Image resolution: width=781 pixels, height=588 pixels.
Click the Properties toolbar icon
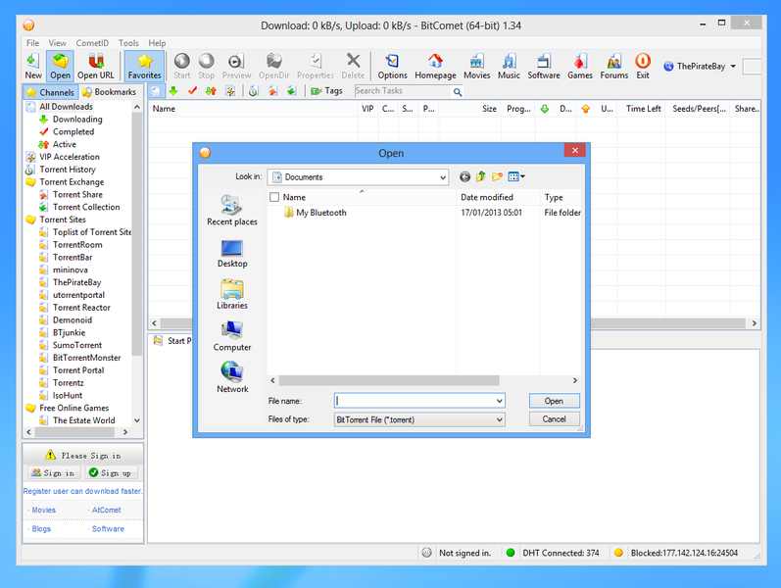(316, 66)
